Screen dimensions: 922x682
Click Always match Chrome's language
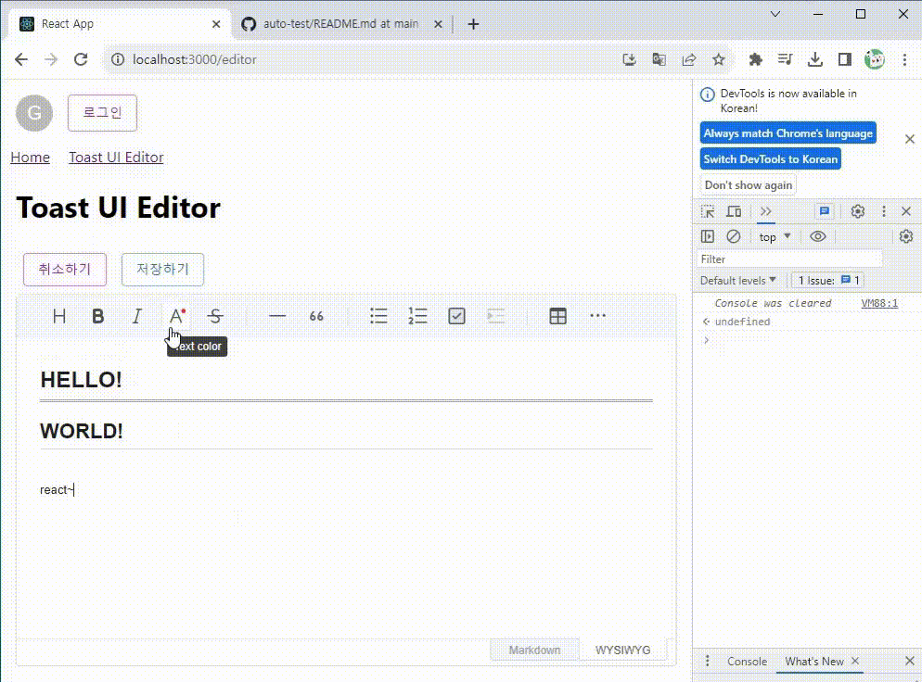788,133
